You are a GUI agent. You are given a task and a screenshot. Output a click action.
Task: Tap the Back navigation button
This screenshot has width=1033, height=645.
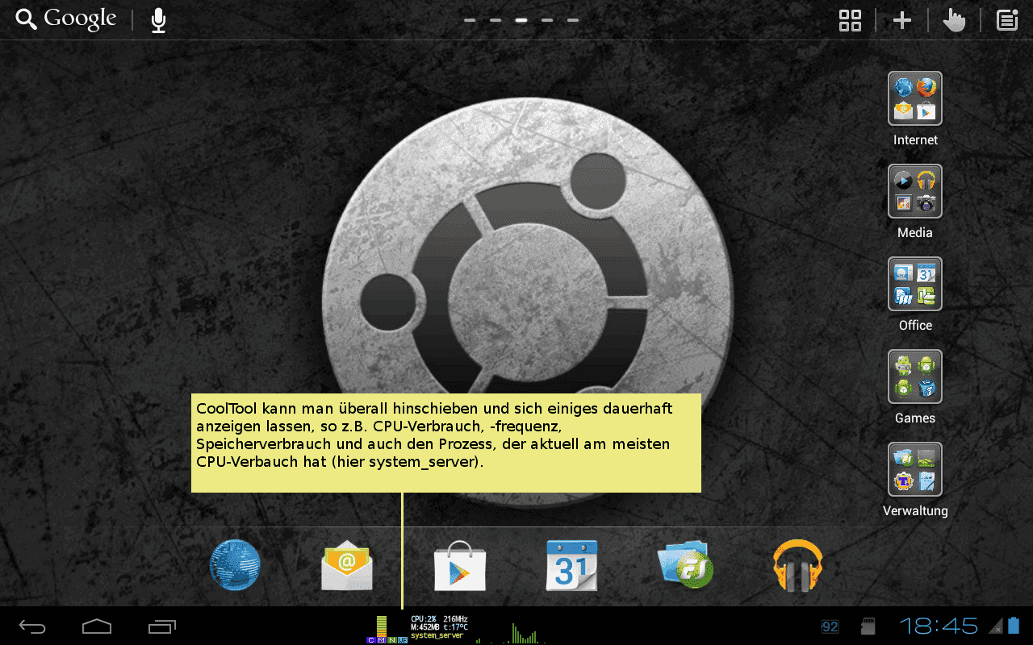[x=33, y=626]
